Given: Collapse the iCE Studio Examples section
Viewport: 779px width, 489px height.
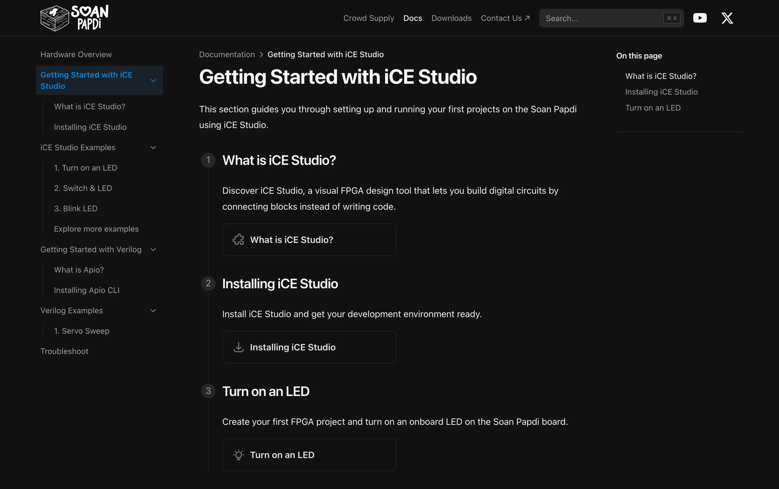Looking at the screenshot, I should 153,147.
